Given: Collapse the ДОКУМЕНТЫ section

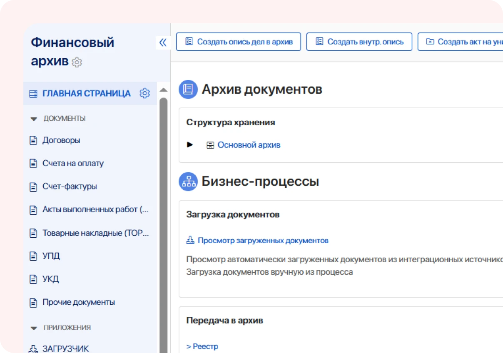Looking at the screenshot, I should [34, 119].
